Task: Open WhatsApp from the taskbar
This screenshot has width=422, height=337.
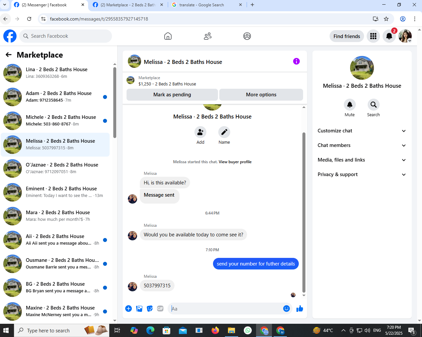Action: click(x=247, y=330)
